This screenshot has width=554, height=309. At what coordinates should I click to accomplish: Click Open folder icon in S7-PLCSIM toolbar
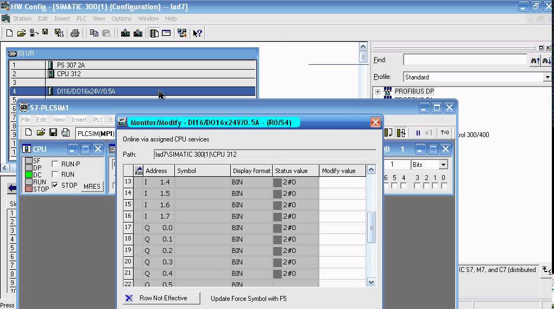[x=41, y=132]
